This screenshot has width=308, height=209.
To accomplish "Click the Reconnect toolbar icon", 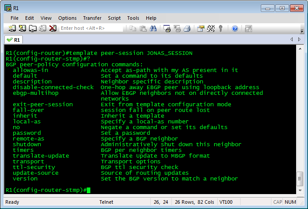I will pyautogui.click(x=43, y=29).
